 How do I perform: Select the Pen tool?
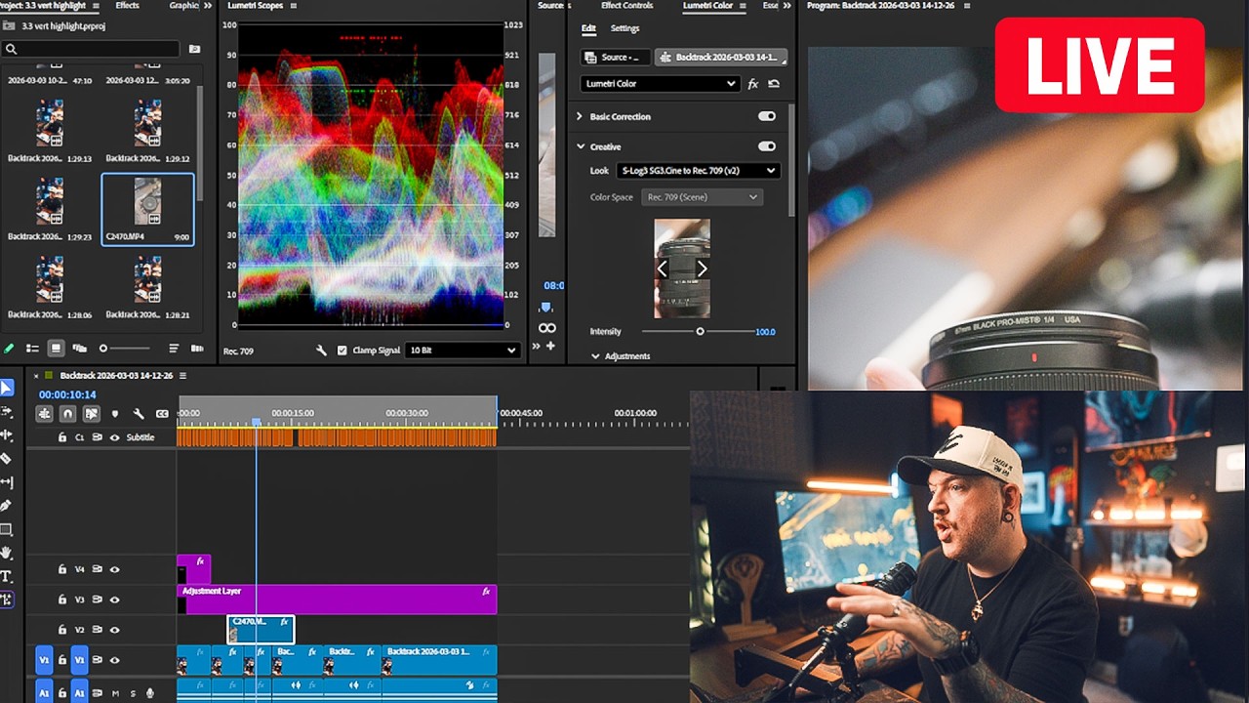tap(7, 506)
